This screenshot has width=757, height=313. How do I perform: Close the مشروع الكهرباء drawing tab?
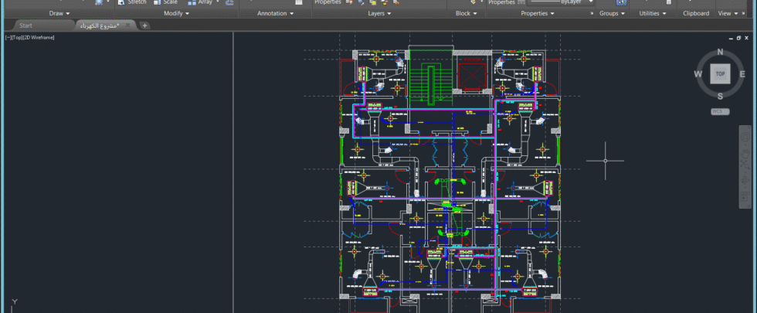point(128,26)
